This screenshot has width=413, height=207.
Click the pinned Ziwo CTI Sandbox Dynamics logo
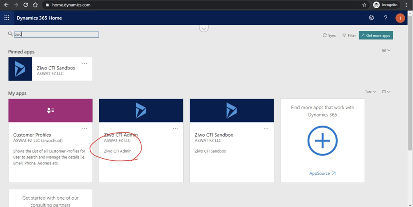click(20, 69)
